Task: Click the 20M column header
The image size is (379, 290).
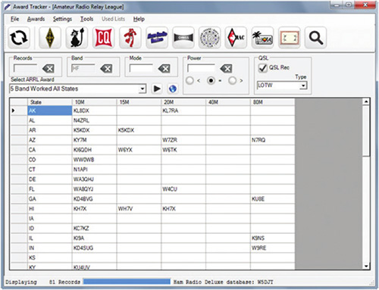Action: click(x=183, y=102)
